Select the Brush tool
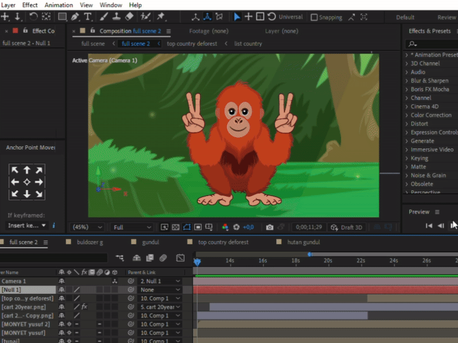The image size is (458, 343). point(104,17)
